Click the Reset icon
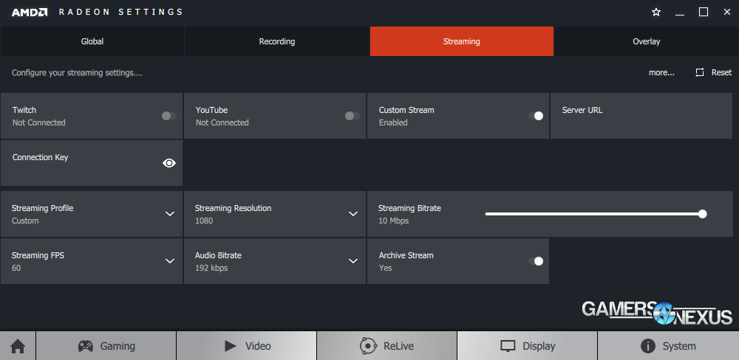Screen dimensions: 739x360 700,72
